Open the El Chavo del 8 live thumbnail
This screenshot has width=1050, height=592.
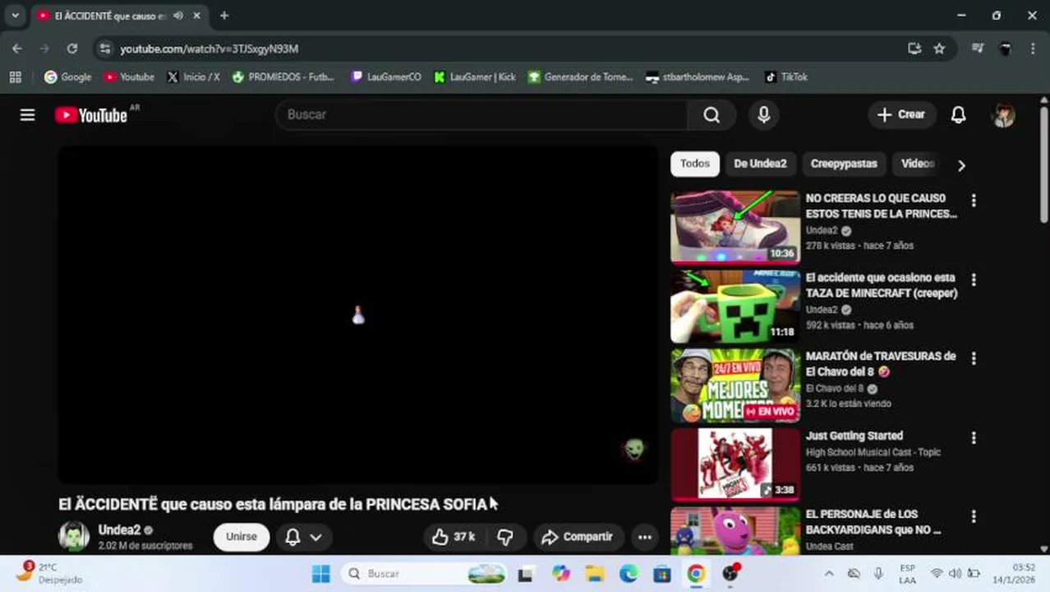coord(735,386)
